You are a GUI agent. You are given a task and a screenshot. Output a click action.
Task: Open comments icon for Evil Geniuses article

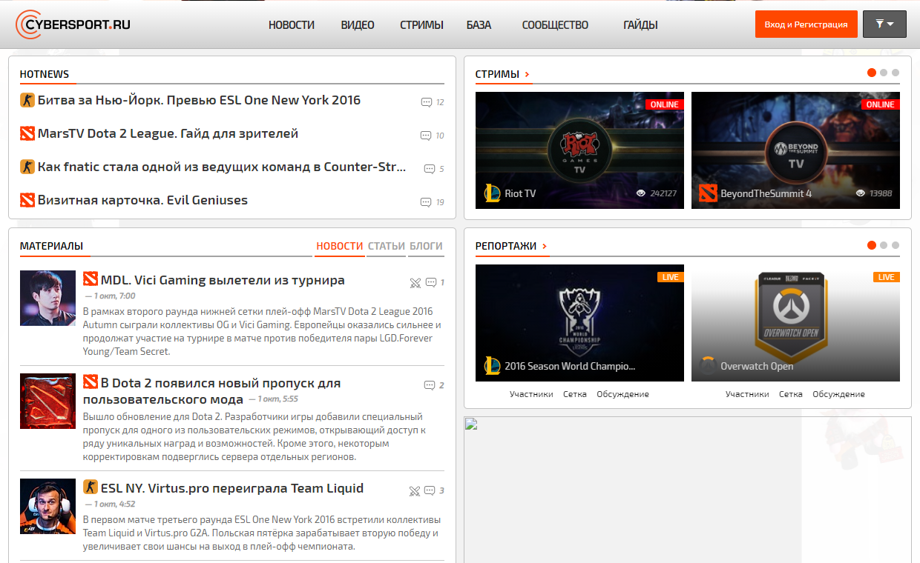coord(426,202)
